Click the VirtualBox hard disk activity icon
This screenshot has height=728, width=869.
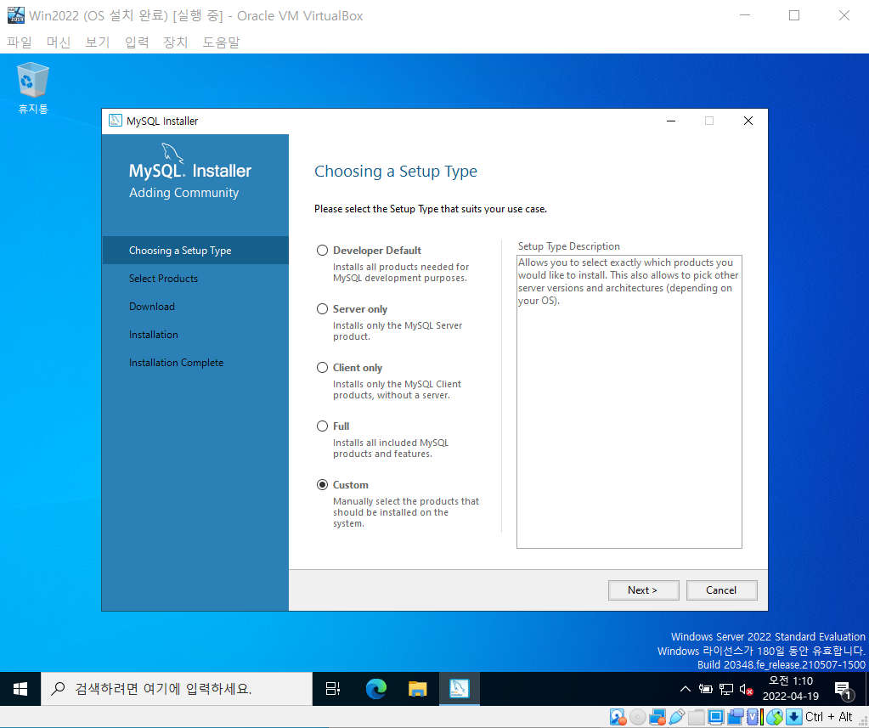(618, 717)
